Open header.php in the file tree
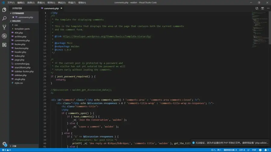This screenshot has width=271, height=152. (x=20, y=52)
